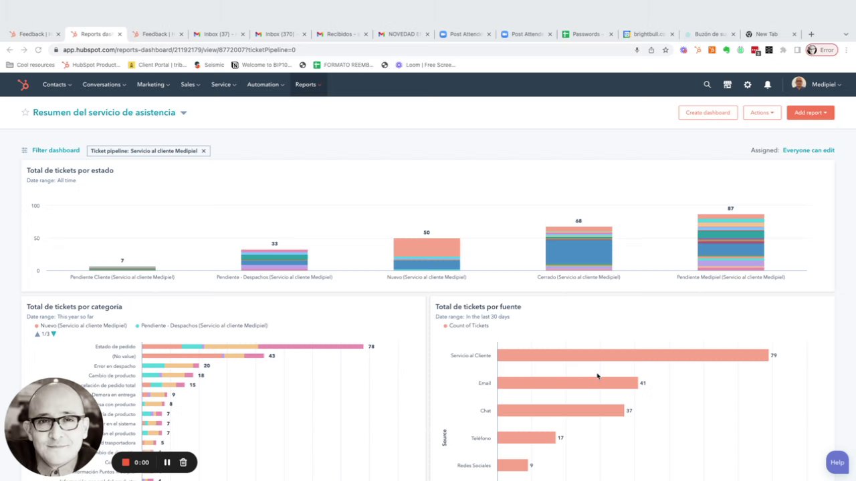Screen dimensions: 856x481
Task: Click the Create dashboard button
Action: pyautogui.click(x=708, y=112)
